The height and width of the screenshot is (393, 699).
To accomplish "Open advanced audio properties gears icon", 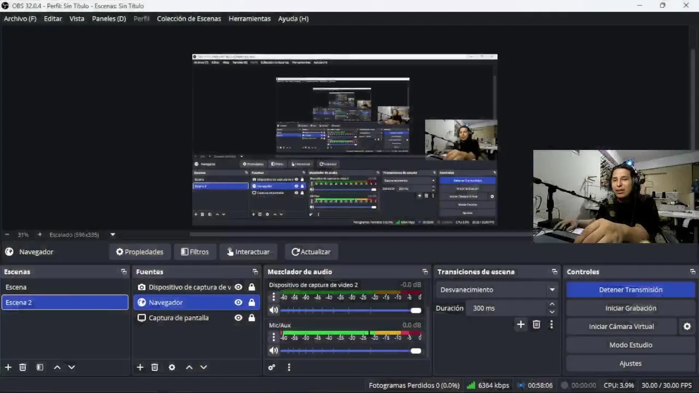I will (271, 367).
